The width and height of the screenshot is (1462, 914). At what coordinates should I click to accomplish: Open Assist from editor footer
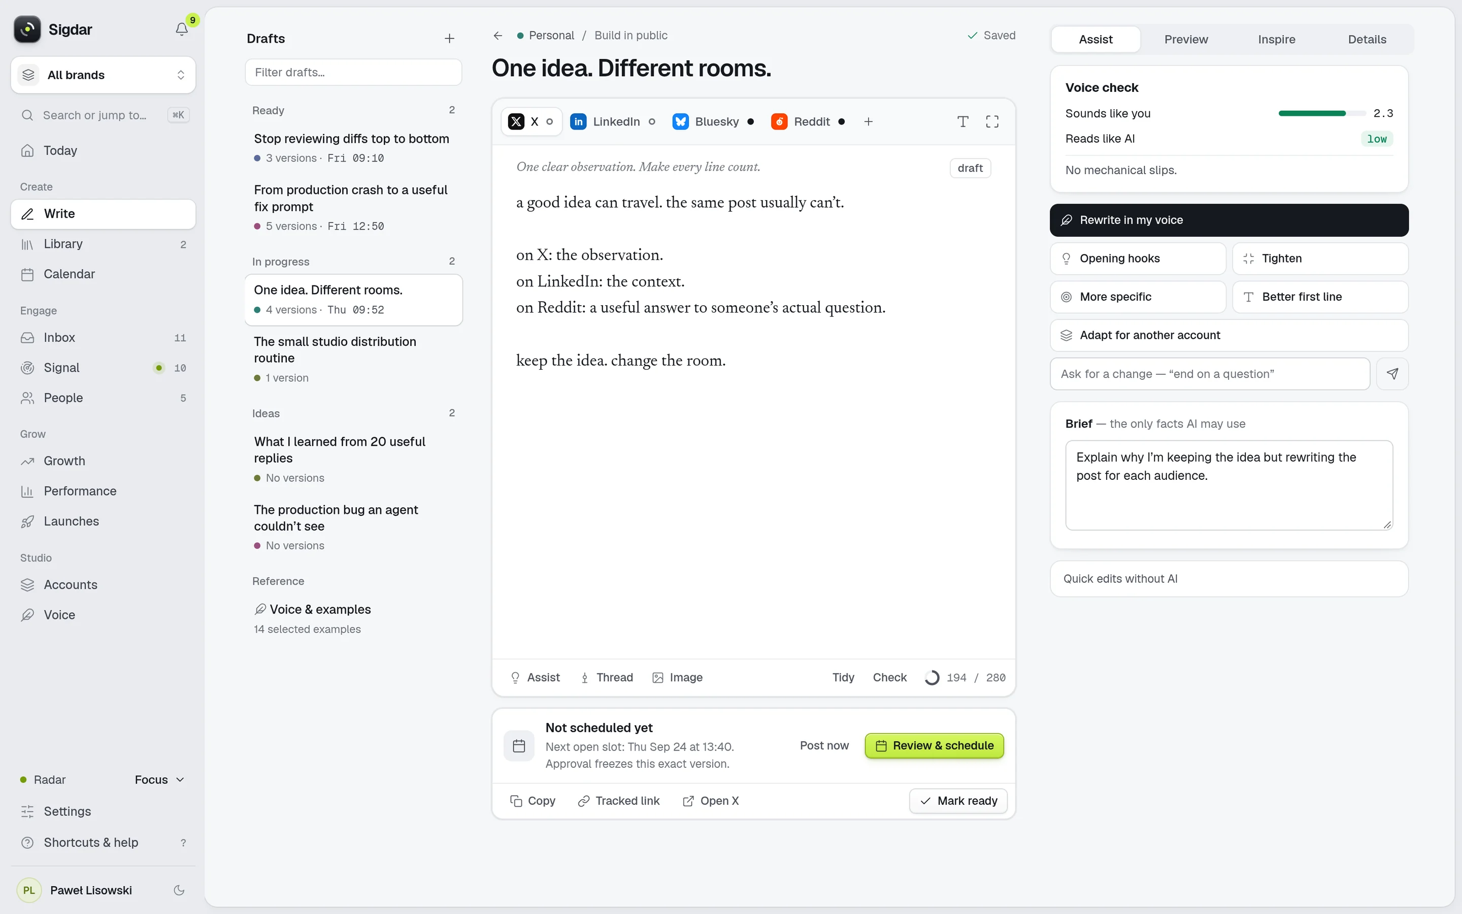(x=535, y=678)
